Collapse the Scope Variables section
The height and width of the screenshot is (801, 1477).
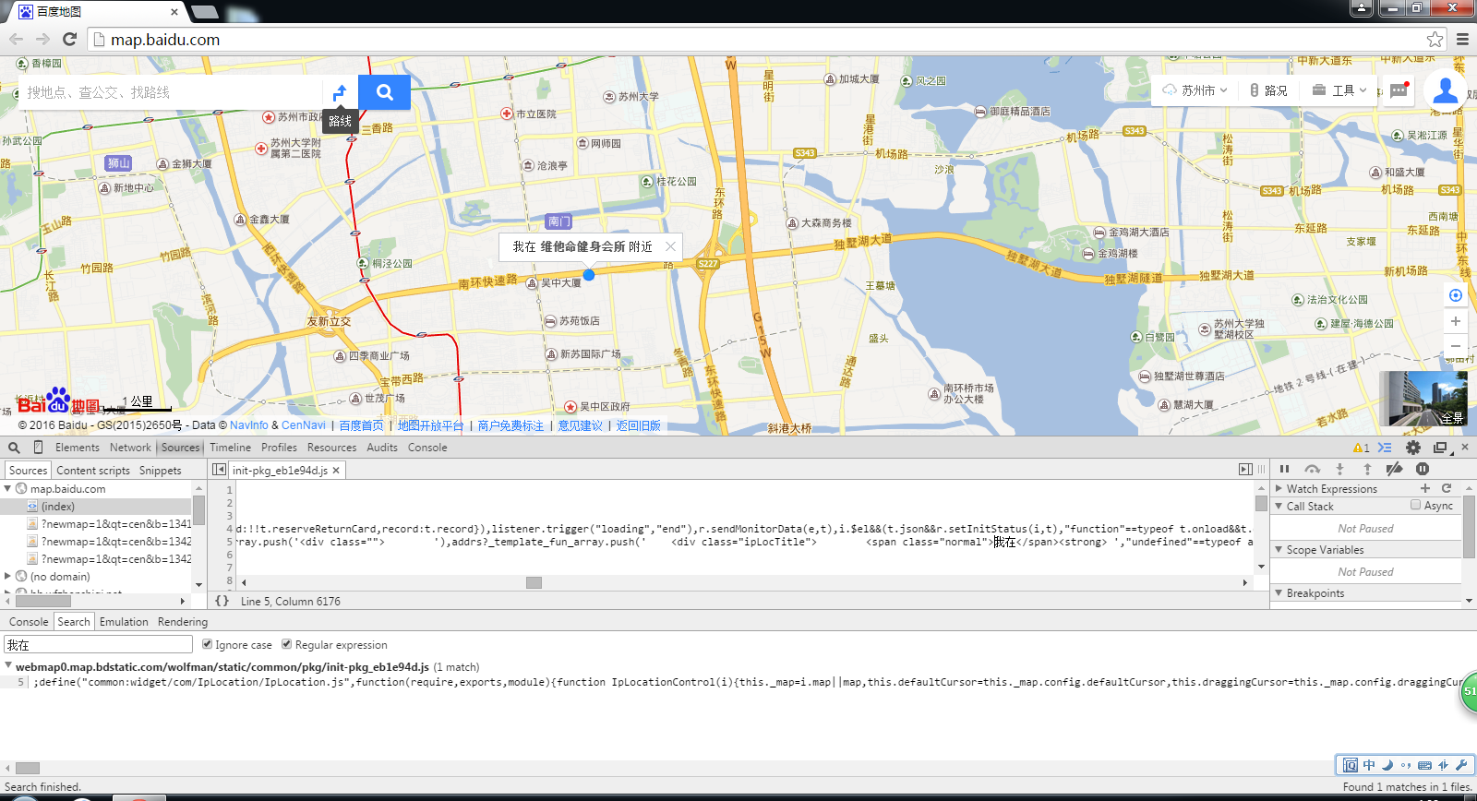click(1279, 549)
